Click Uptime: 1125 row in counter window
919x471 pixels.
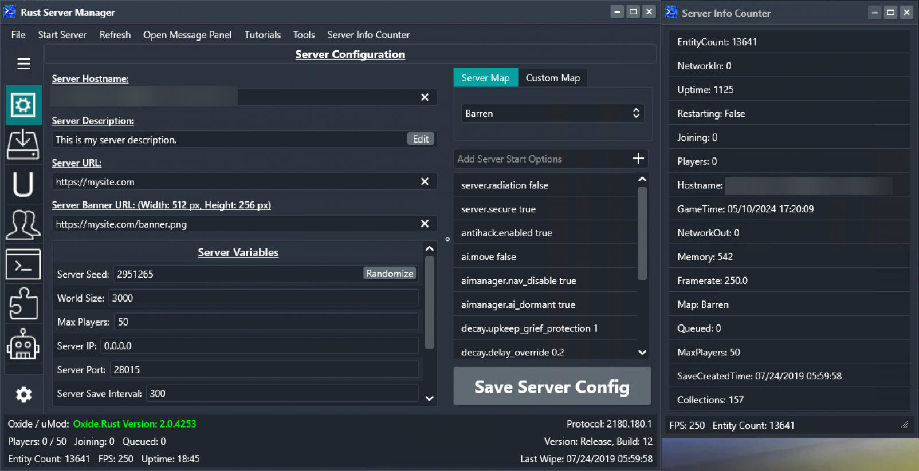(x=790, y=90)
